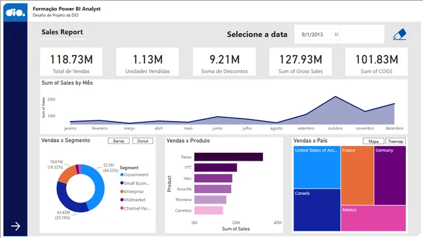This screenshot has width=423, height=238.
Task: Select the Germany treemap tile
Action: pos(390,175)
